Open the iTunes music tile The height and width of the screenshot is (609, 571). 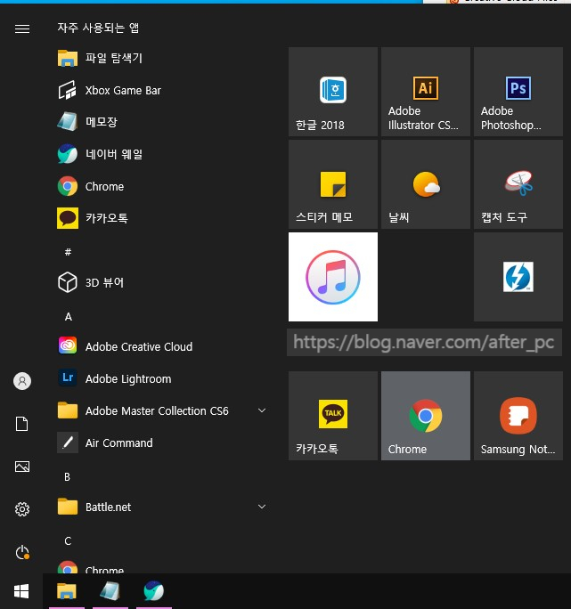pyautogui.click(x=333, y=277)
